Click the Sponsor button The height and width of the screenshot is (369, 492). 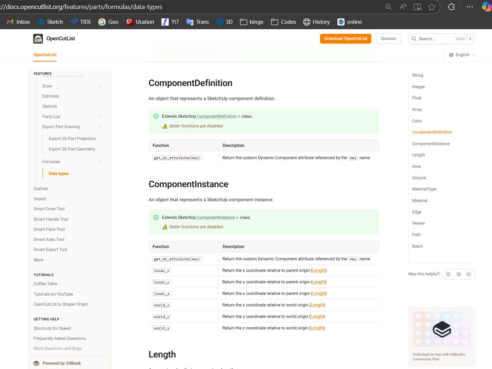click(388, 39)
